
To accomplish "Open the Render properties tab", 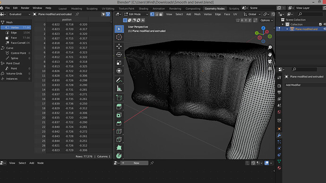I will click(x=279, y=86).
